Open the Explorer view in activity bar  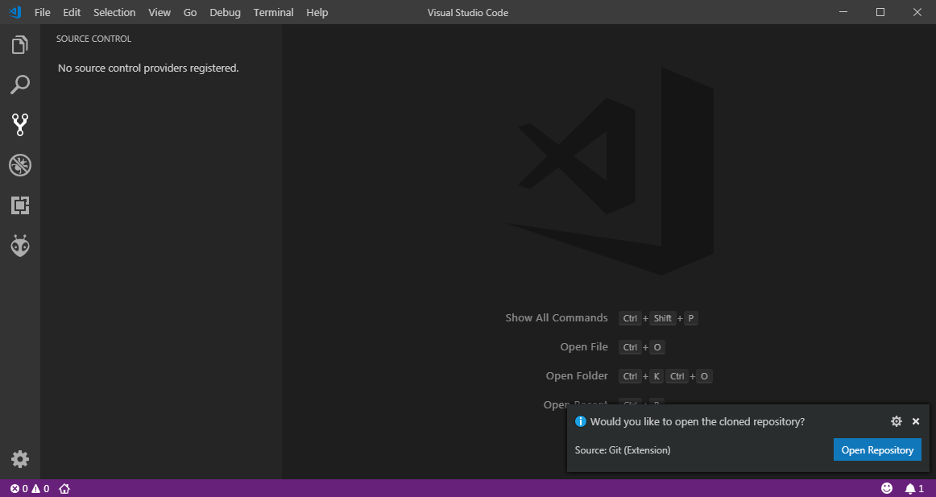click(19, 45)
